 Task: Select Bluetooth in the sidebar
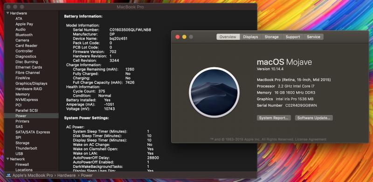point(24,35)
